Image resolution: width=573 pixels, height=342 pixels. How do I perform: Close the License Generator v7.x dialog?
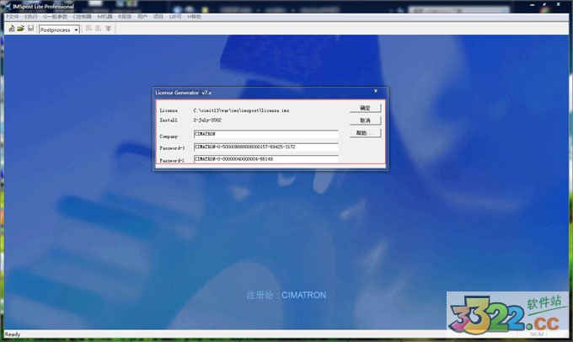tap(375, 91)
